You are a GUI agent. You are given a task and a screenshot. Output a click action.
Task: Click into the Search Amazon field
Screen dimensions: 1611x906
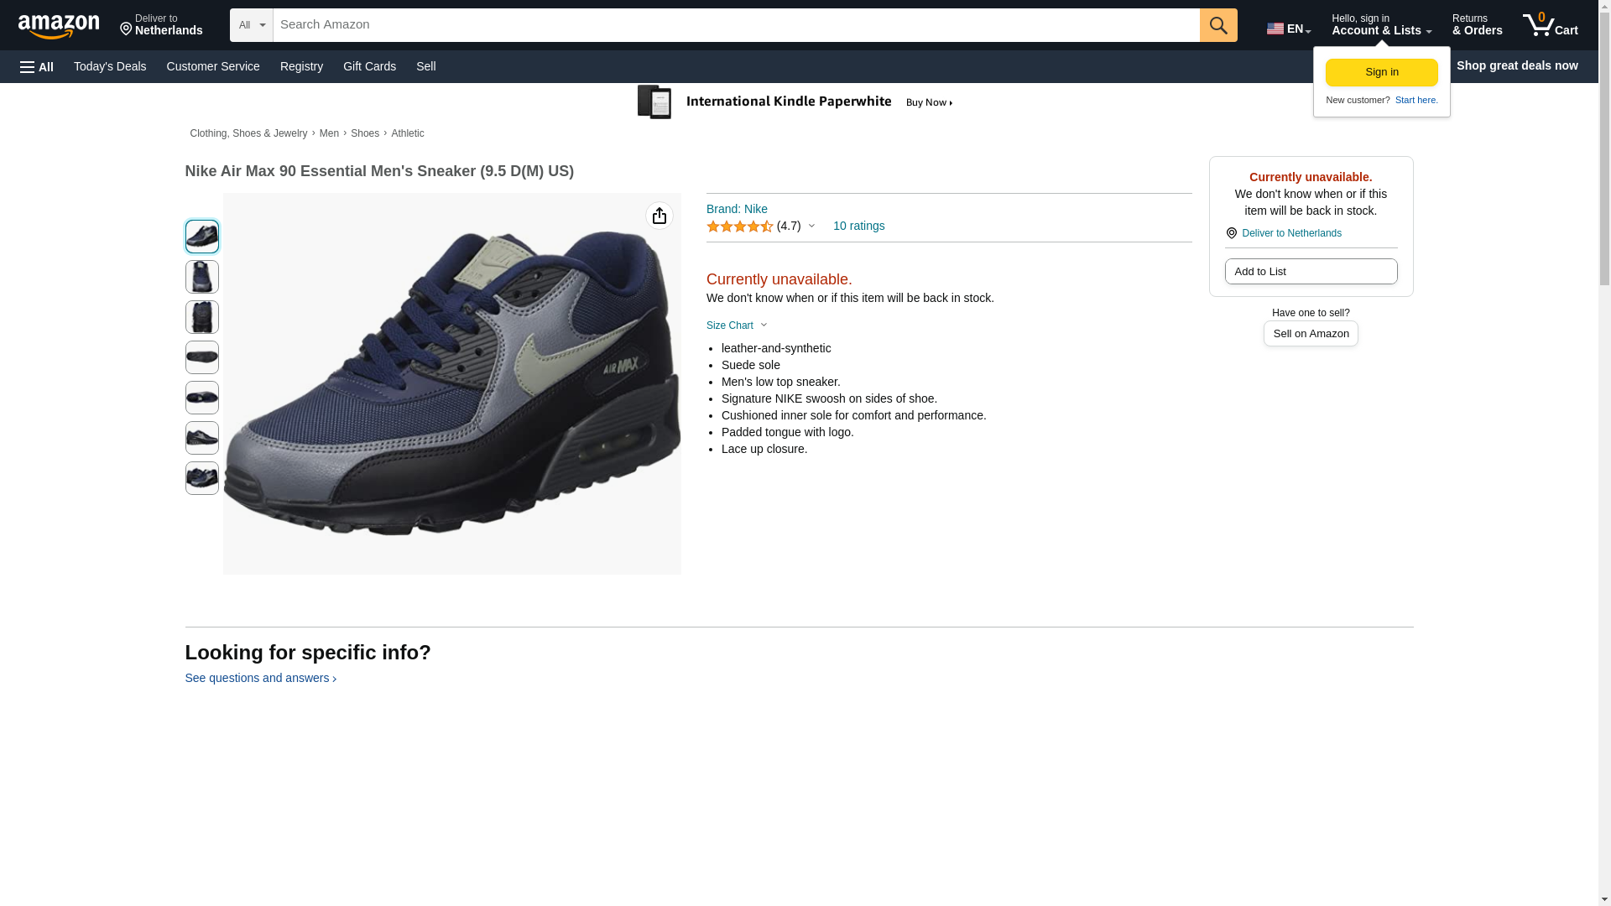pos(735,25)
